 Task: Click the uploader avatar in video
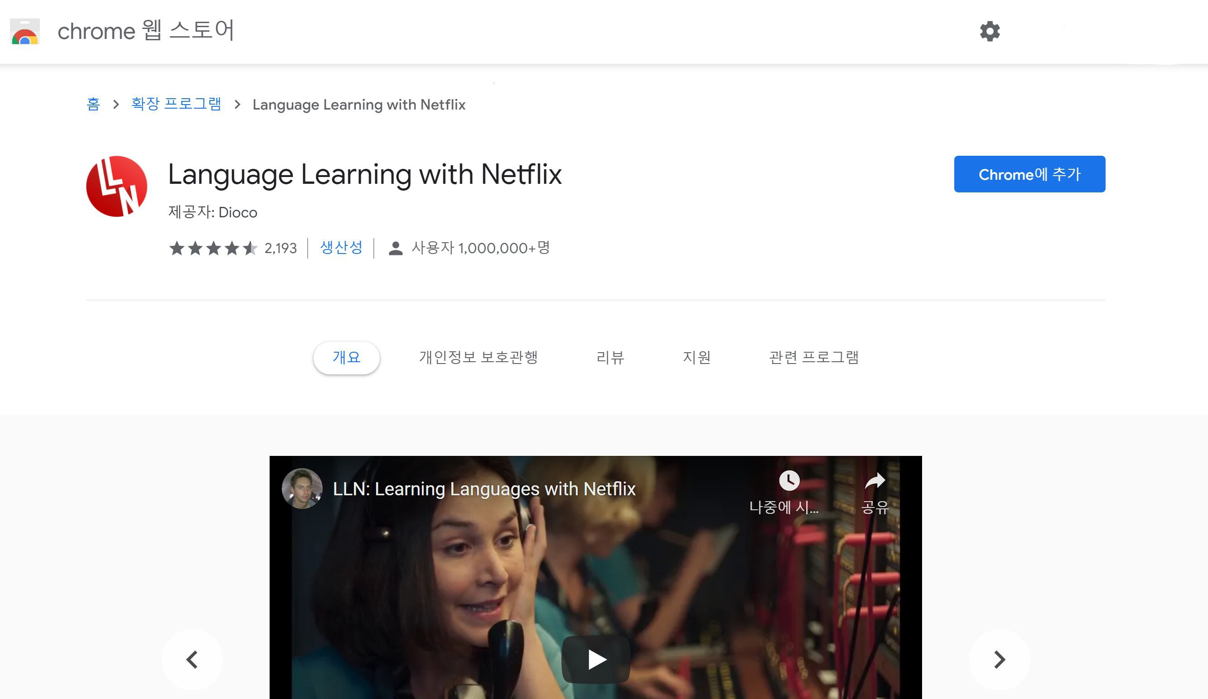click(301, 488)
